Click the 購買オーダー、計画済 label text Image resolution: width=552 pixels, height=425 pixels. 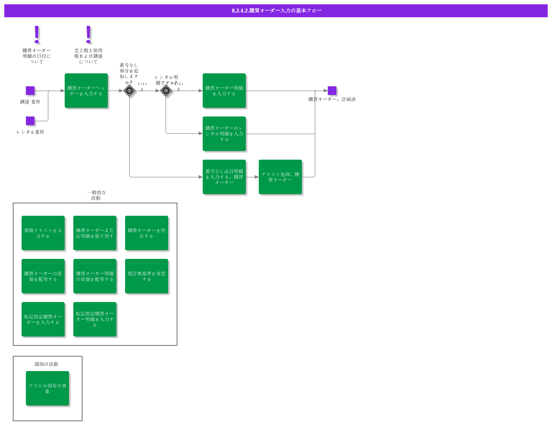332,99
